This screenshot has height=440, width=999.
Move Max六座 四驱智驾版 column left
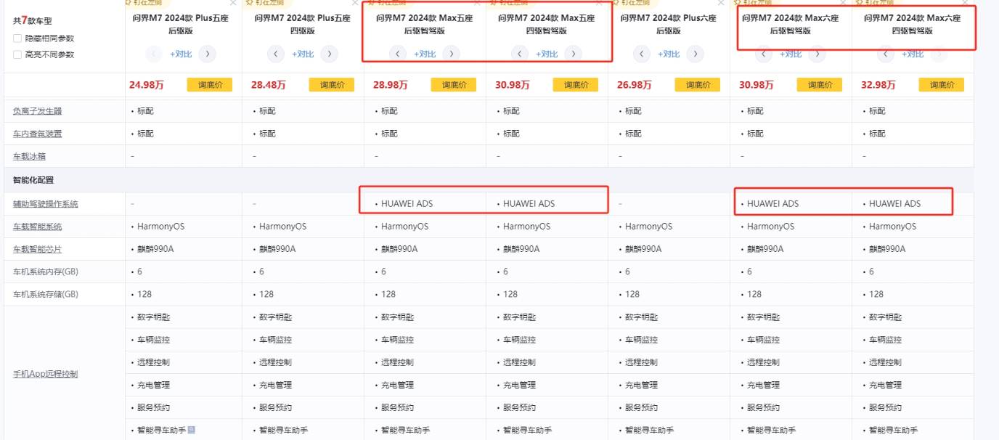[886, 53]
